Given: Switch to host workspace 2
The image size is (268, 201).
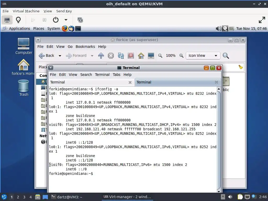Looking at the screenshot, I should coord(18,197).
